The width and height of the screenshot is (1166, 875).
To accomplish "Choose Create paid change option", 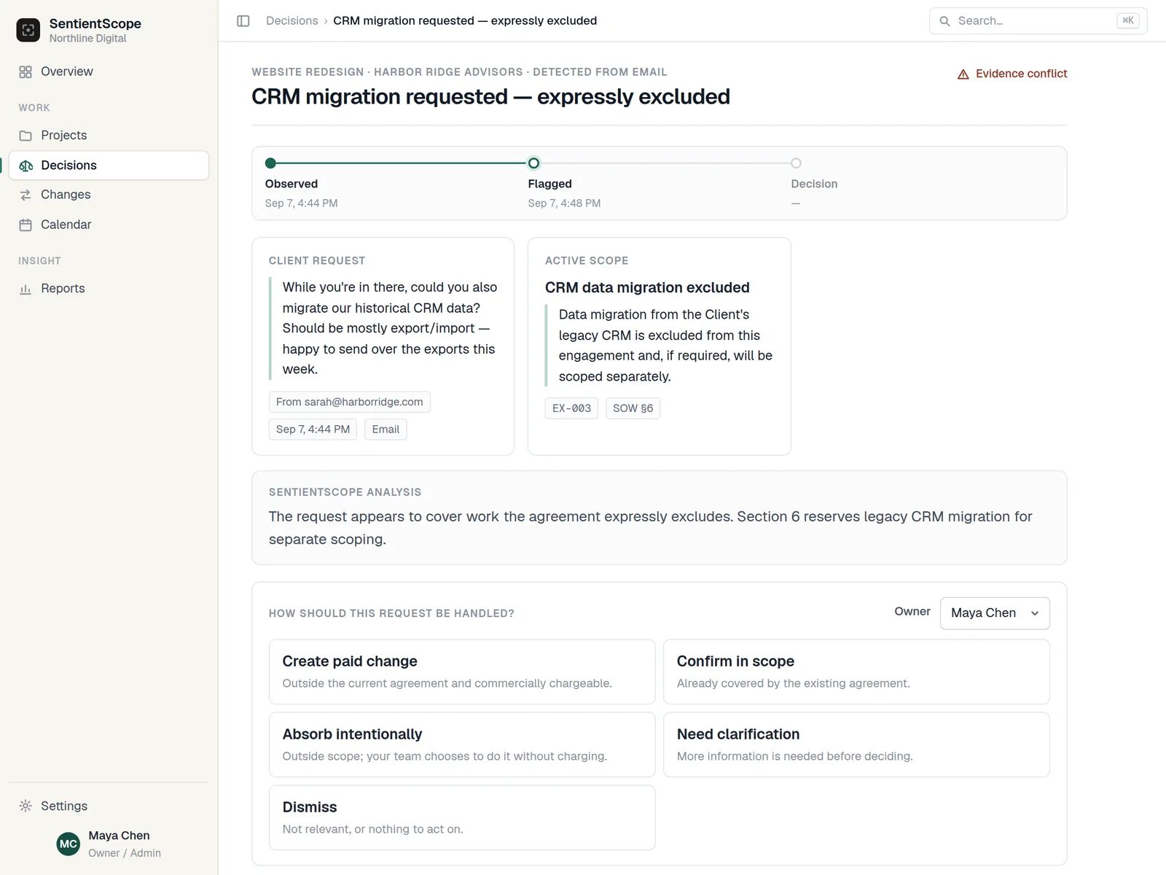I will [x=462, y=672].
